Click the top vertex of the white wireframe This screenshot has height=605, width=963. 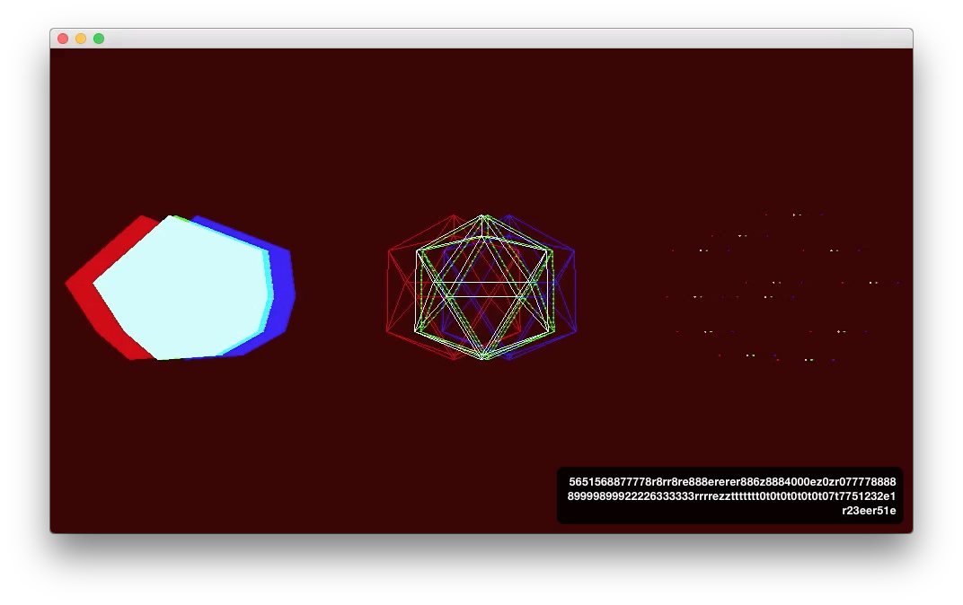(x=484, y=216)
